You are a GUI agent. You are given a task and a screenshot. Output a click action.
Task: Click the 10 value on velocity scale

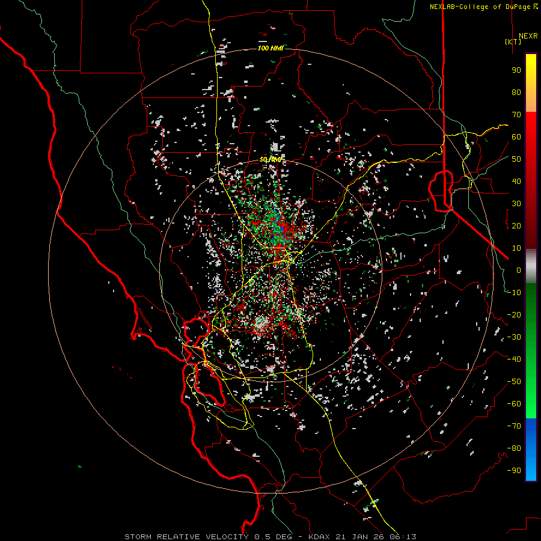516,248
